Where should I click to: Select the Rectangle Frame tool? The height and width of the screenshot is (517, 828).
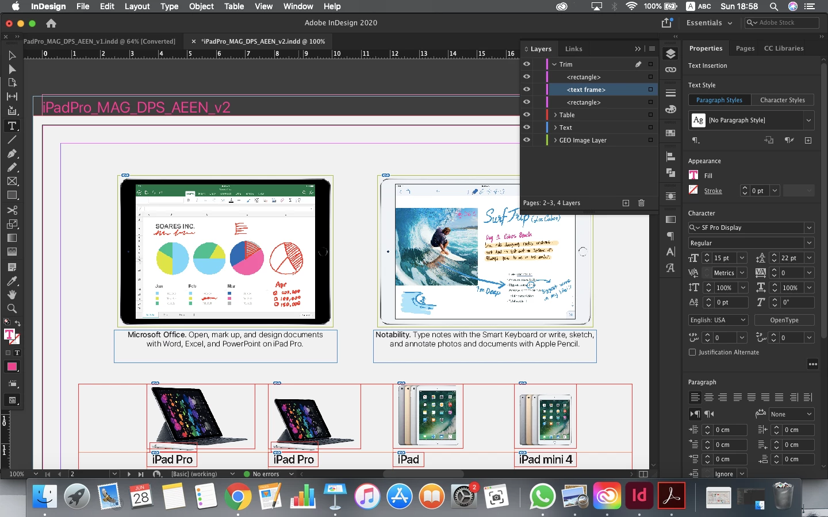coord(11,181)
